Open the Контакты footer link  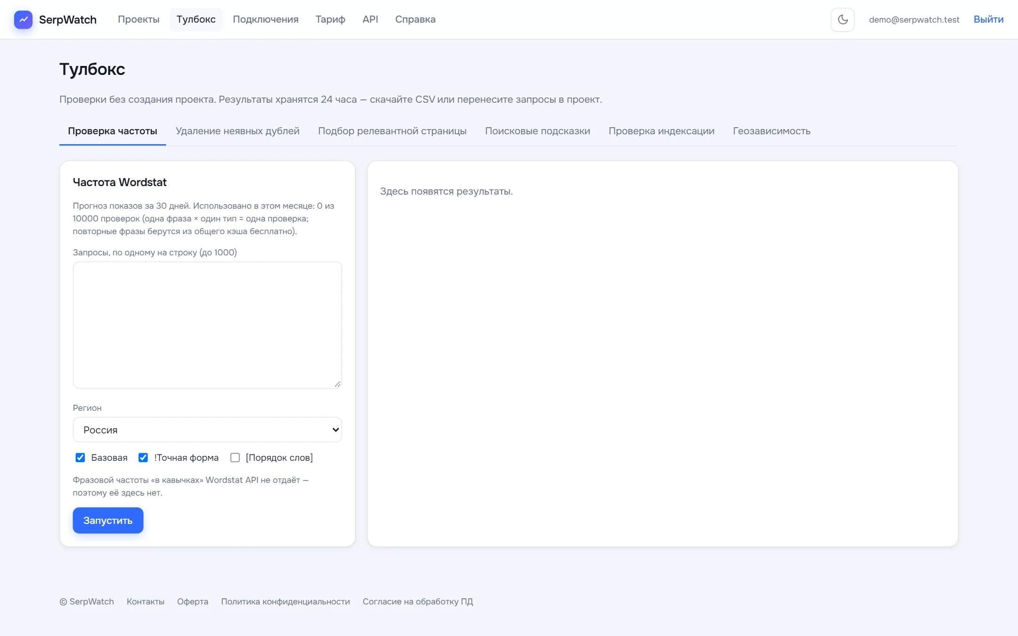click(x=145, y=602)
